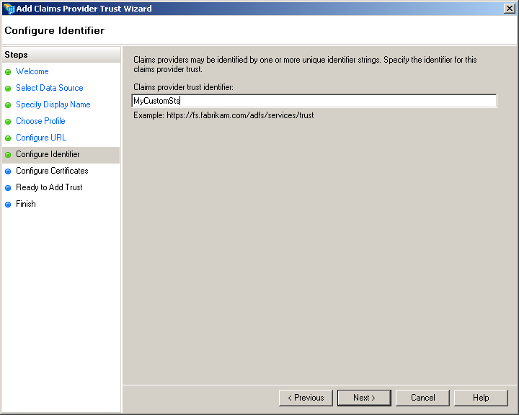The height and width of the screenshot is (415, 519).
Task: Close the Add Claims Provider Trust Wizard
Action: click(509, 9)
